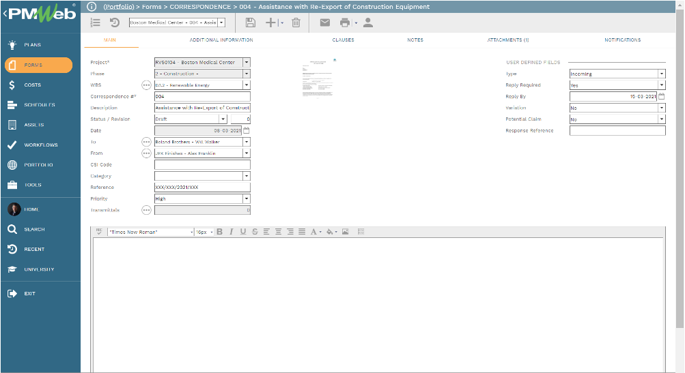Center align editor text
The image size is (685, 373).
[x=278, y=232]
